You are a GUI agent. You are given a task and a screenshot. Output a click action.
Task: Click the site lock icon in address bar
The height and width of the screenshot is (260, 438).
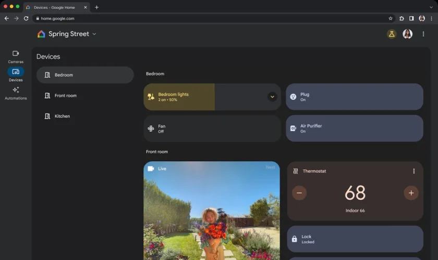pyautogui.click(x=38, y=18)
